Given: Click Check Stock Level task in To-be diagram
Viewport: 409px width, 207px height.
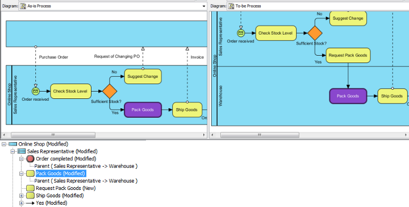Looking at the screenshot, I should click(276, 33).
